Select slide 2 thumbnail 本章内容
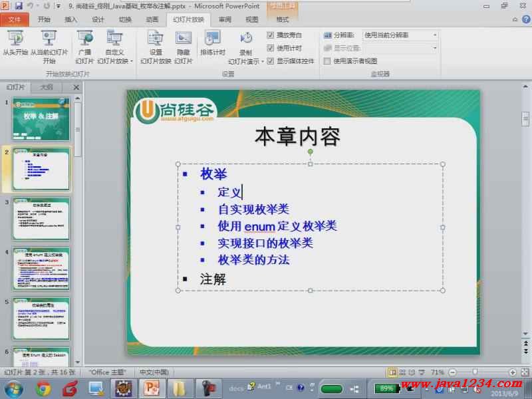532x399 pixels. (41, 169)
